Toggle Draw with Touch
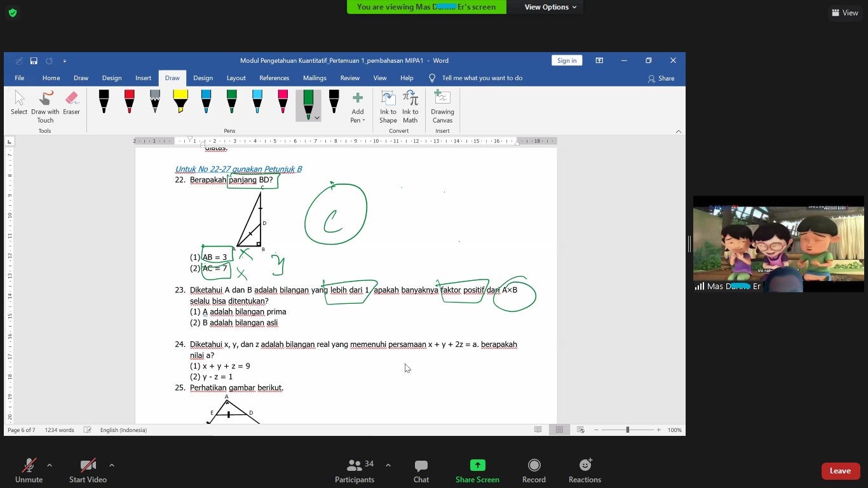Viewport: 868px width, 488px height. [45, 107]
